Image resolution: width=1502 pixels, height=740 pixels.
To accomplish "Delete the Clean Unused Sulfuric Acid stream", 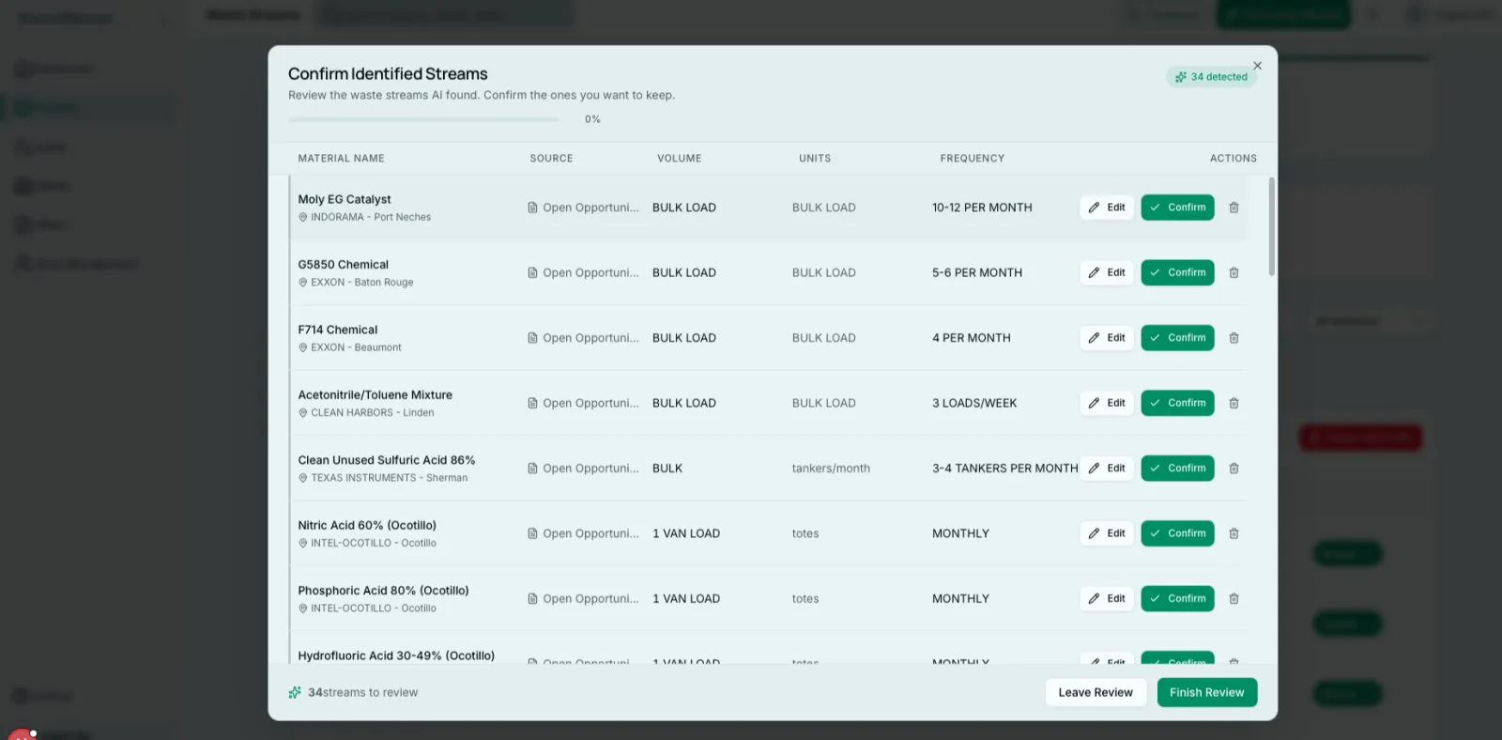I will coord(1234,468).
